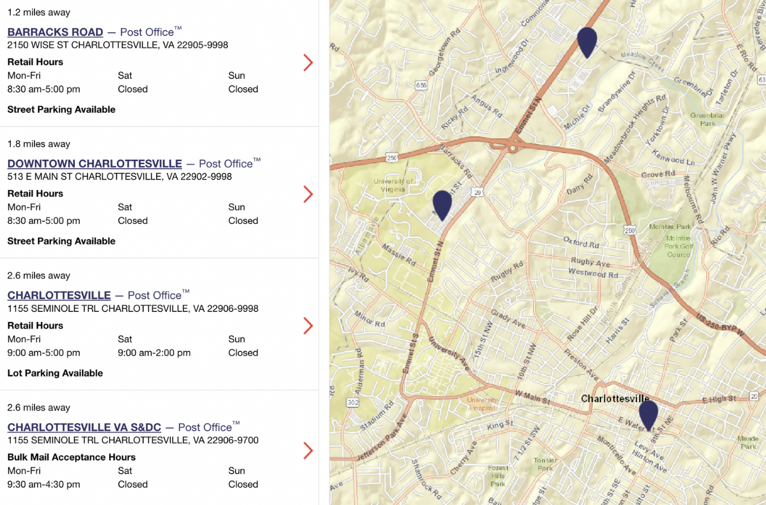Image resolution: width=766 pixels, height=505 pixels.
Task: Select the map pin near Michie Dr
Action: click(587, 42)
